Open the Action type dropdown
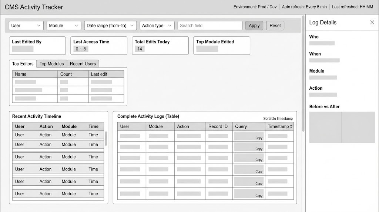The image size is (379, 212). pos(157,26)
